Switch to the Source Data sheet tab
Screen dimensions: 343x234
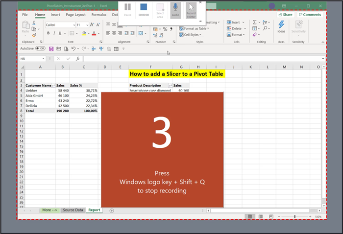pos(73,210)
